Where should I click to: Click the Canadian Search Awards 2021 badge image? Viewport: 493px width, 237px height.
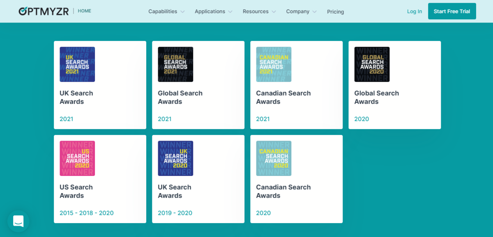(274, 64)
